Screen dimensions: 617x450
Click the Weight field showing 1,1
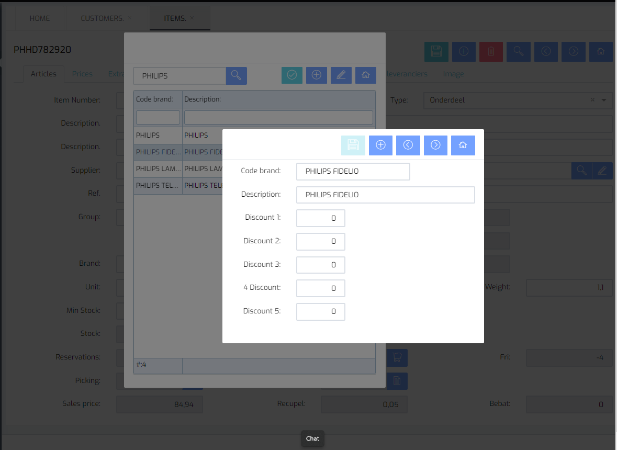pos(569,288)
